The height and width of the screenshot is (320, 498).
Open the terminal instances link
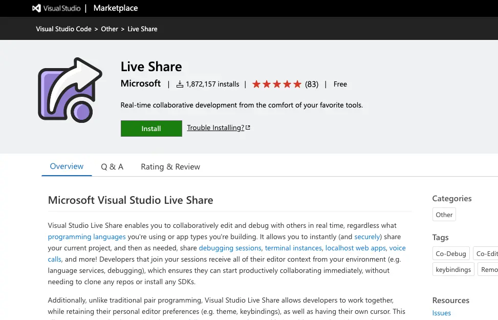(293, 248)
